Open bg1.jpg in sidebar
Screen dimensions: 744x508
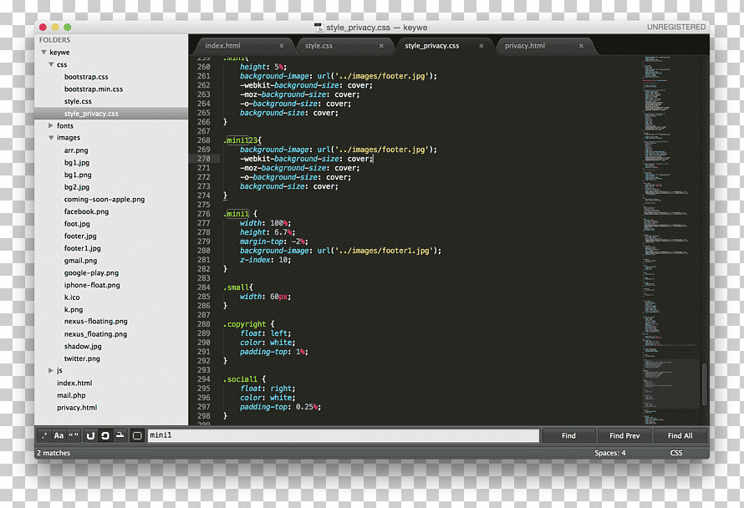tap(76, 163)
